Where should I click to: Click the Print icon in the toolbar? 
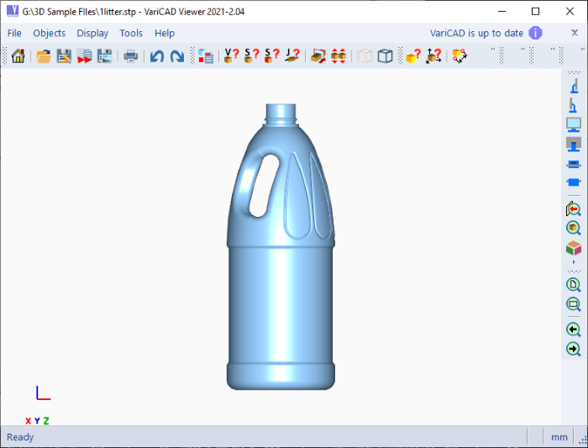click(x=131, y=56)
